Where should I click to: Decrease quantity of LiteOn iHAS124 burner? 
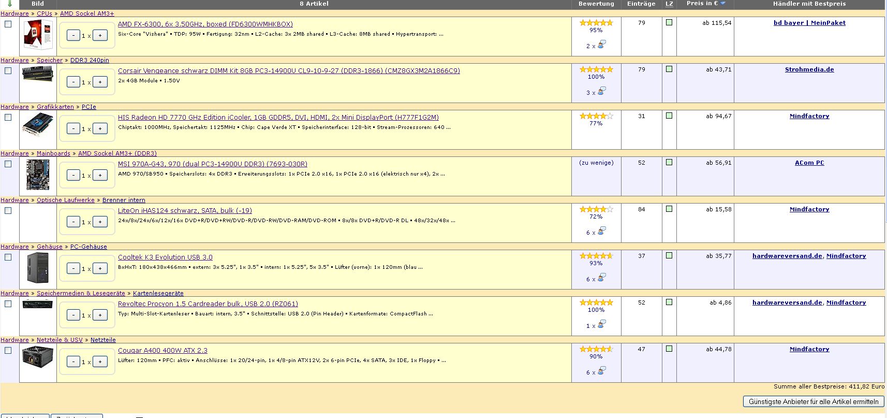point(73,222)
